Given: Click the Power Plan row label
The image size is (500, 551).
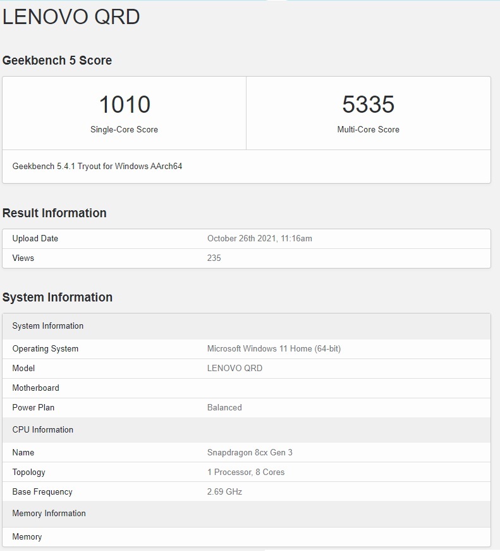Looking at the screenshot, I should point(34,408).
